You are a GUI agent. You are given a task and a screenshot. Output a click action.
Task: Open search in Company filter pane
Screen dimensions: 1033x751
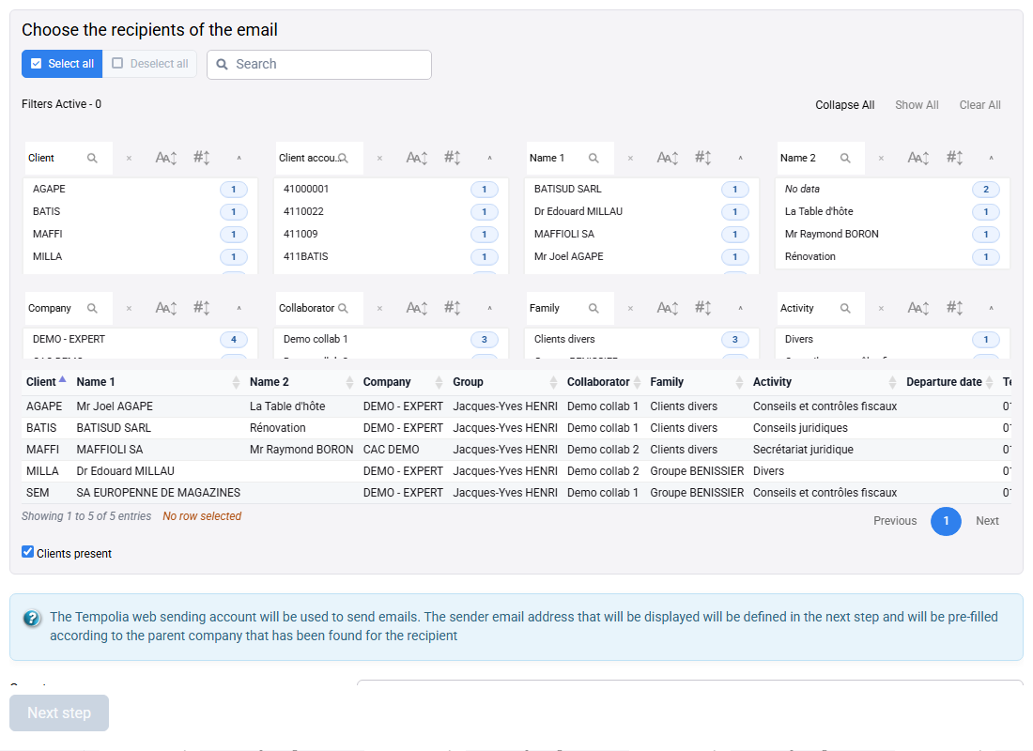(92, 308)
